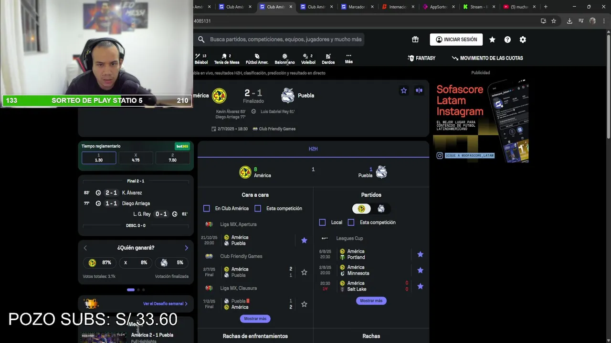The width and height of the screenshot is (611, 343).
Task: Click the pin icon beside match header star
Action: point(419,91)
